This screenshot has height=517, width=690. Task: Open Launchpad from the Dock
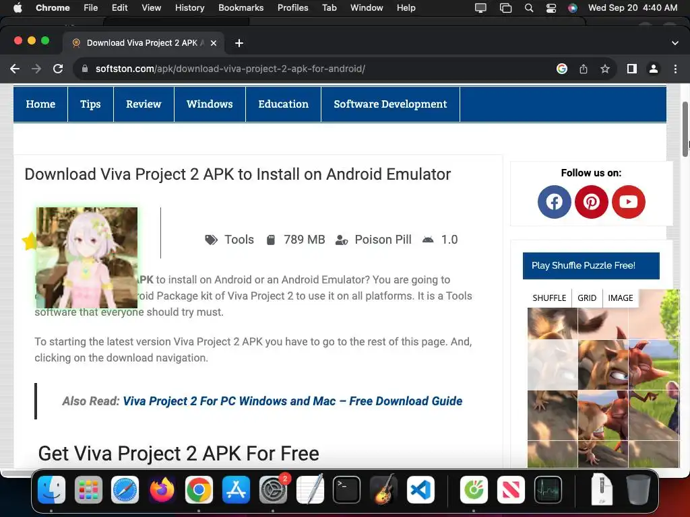tap(88, 489)
